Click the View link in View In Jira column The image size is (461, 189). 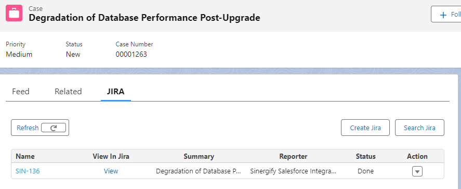111,171
